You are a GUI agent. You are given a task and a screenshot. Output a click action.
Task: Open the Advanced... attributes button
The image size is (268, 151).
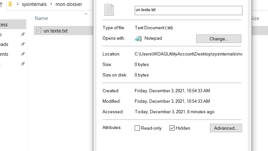click(x=226, y=128)
